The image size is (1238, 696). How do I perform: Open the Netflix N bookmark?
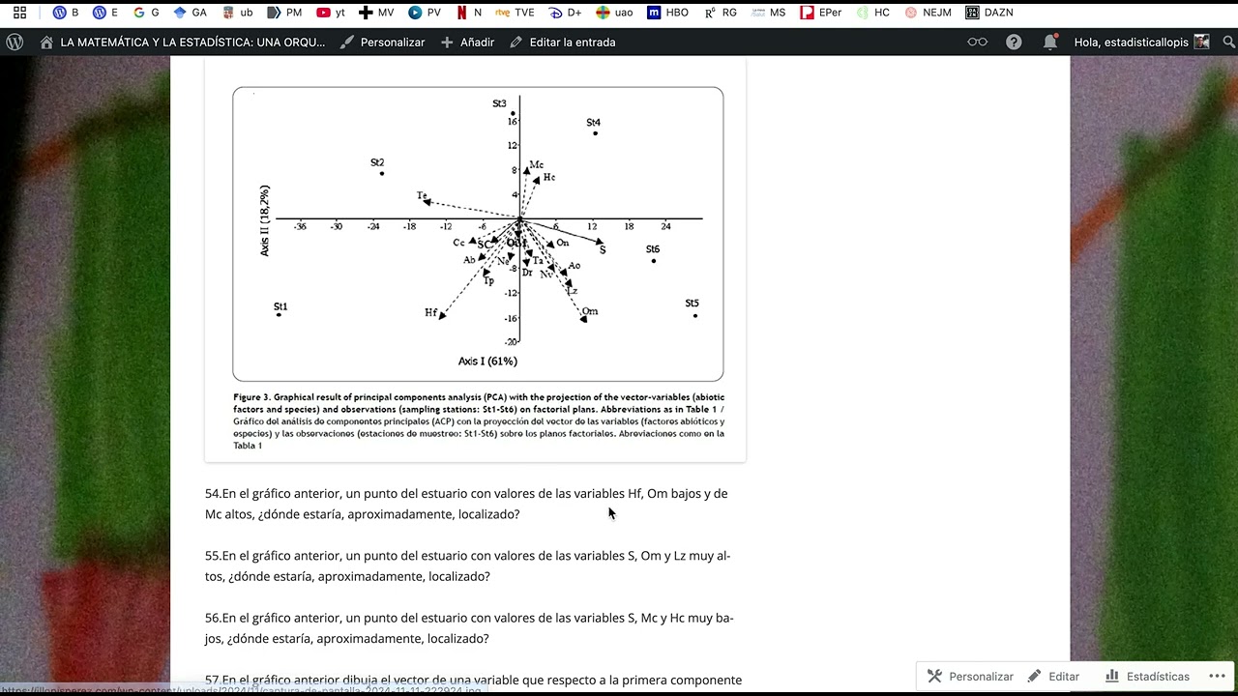click(x=469, y=13)
